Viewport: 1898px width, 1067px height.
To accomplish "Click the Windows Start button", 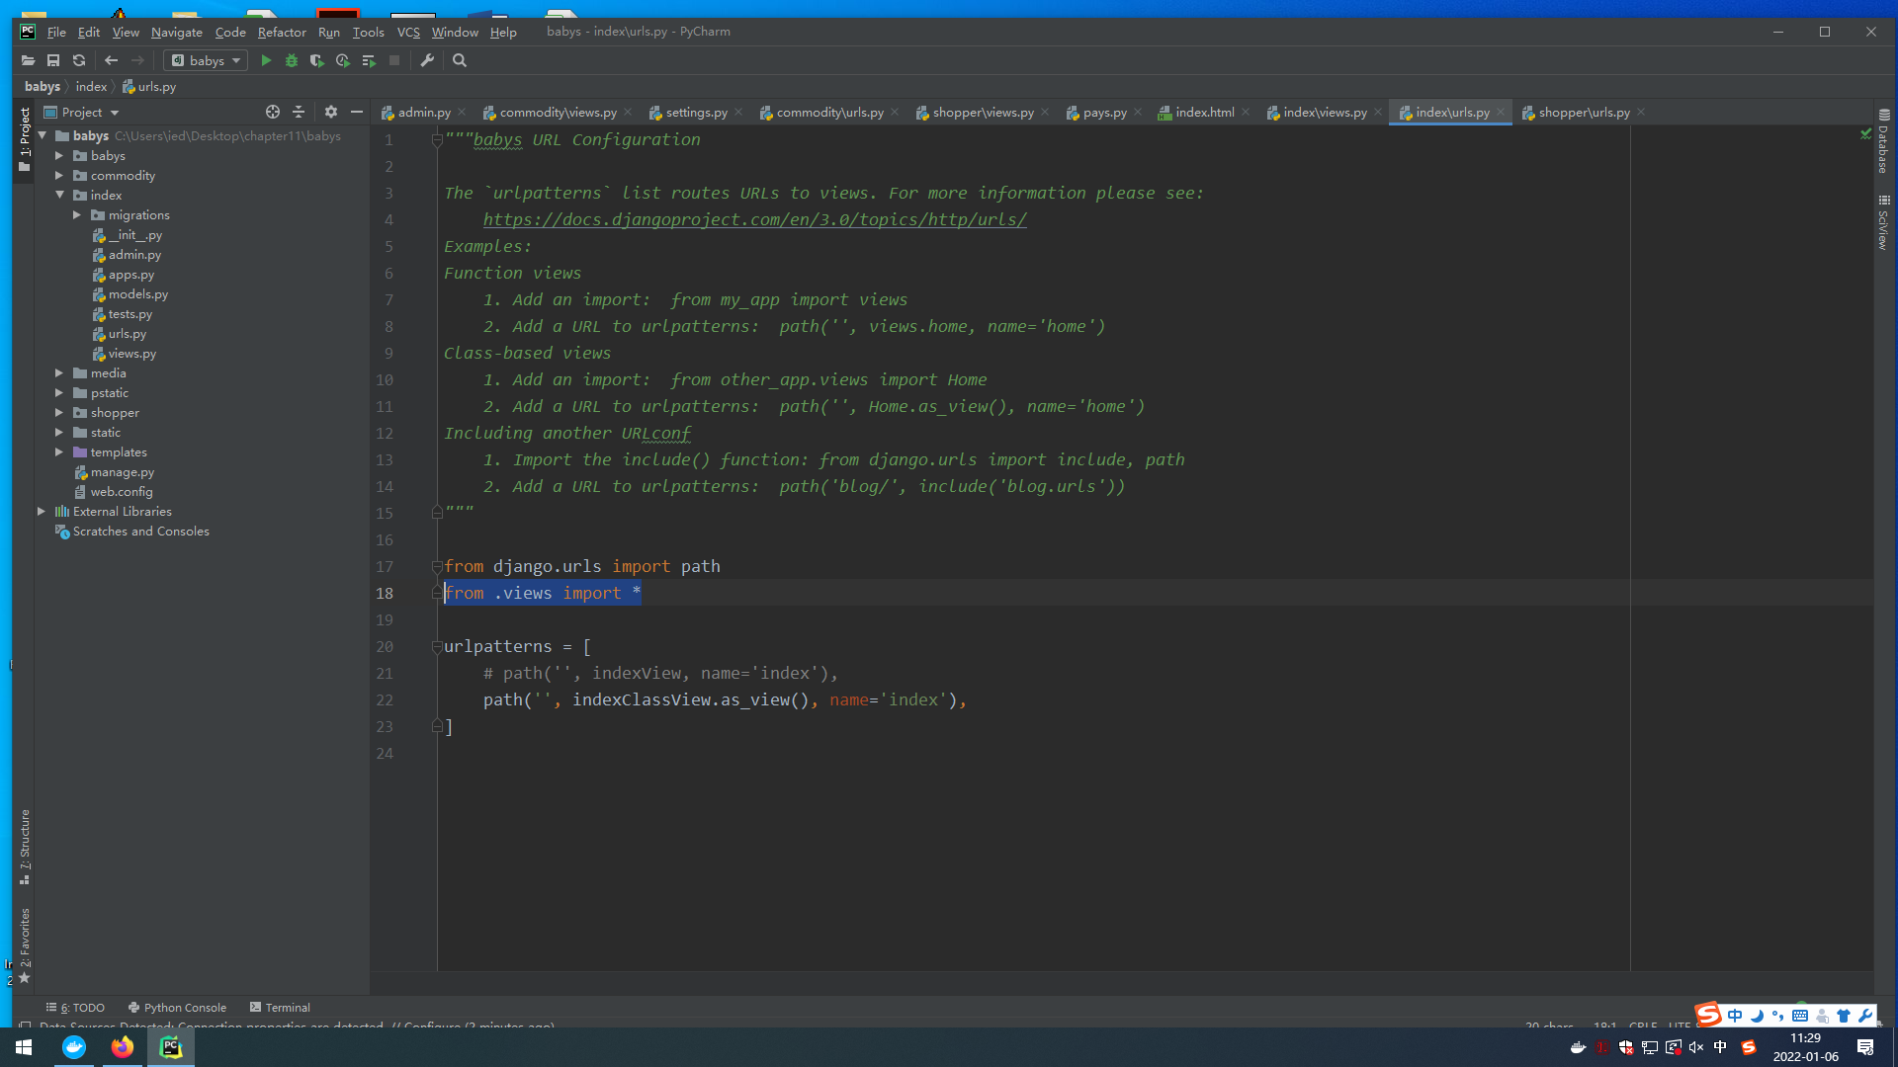I will tap(24, 1047).
